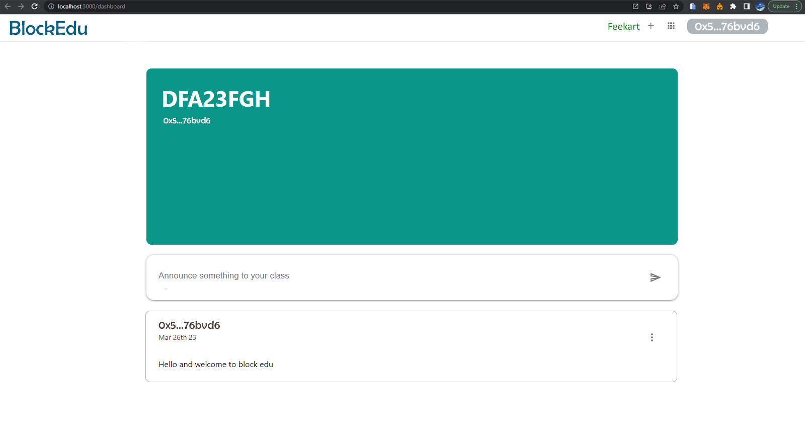
Task: Open the blue document browser extension
Action: pos(693,7)
